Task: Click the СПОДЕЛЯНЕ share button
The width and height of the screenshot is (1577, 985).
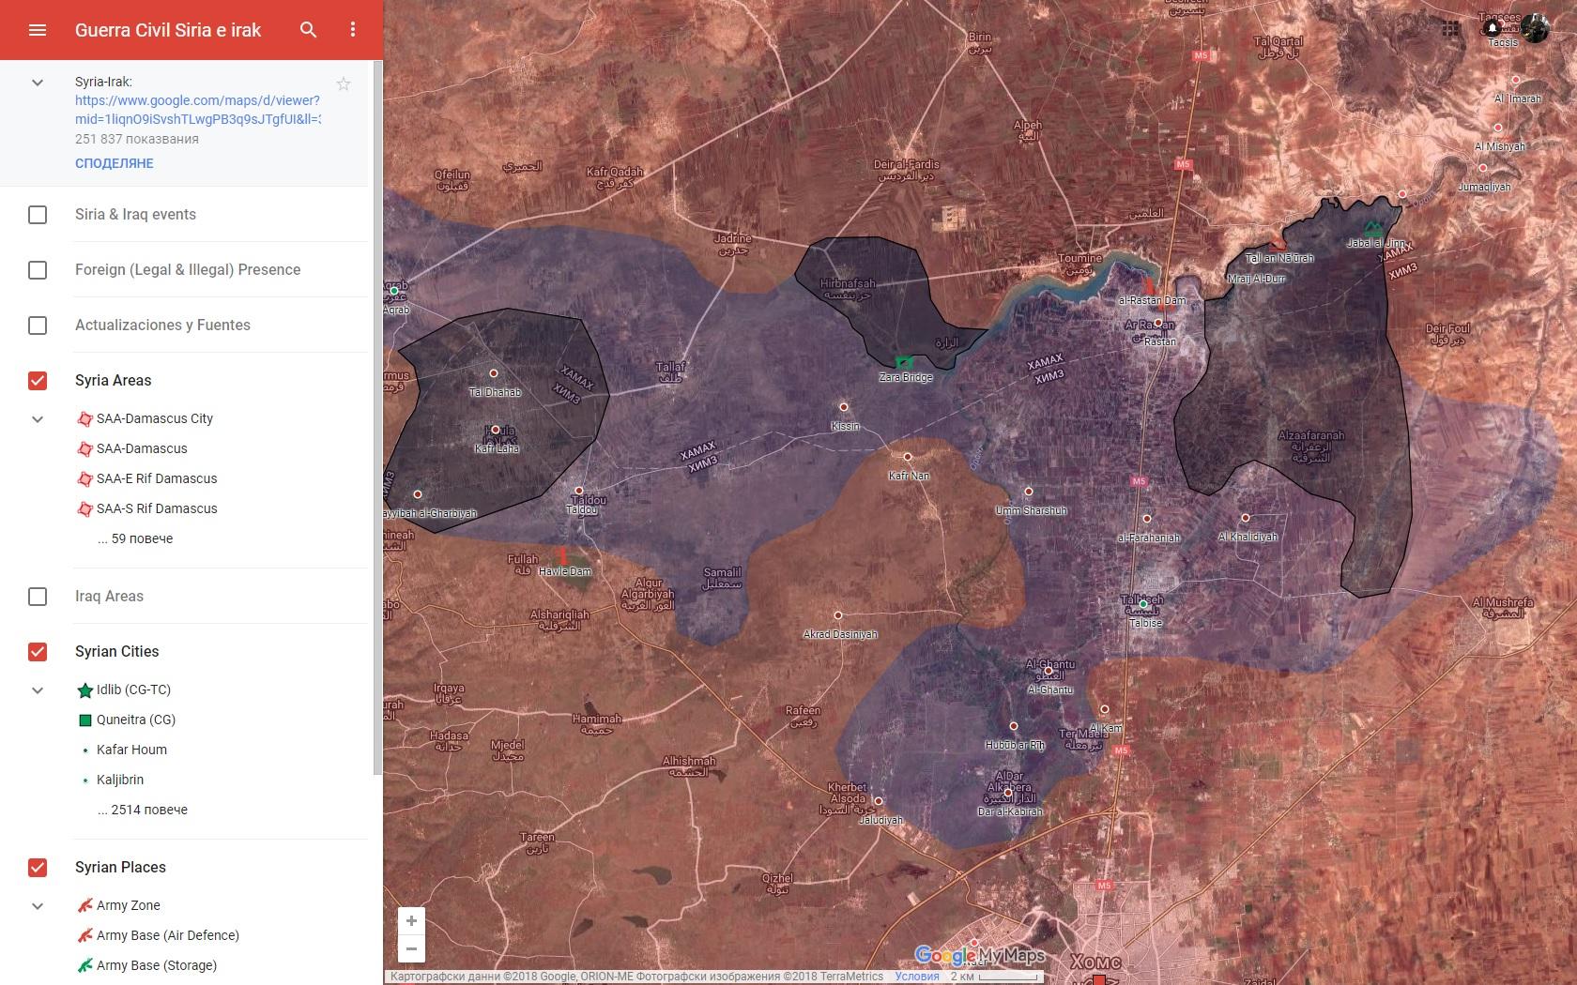Action: (x=115, y=163)
